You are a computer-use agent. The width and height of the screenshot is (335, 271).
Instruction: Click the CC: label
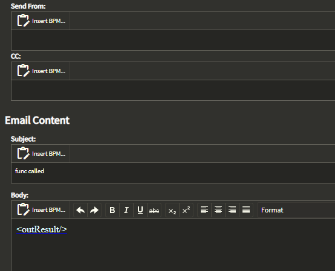point(16,56)
